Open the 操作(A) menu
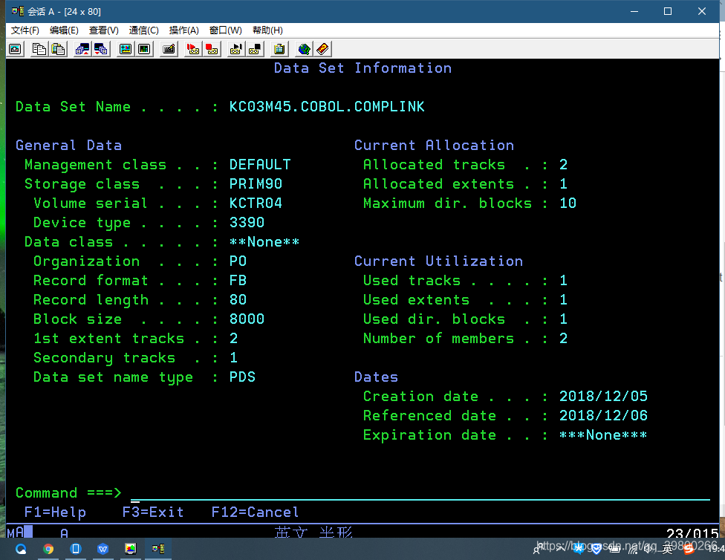The width and height of the screenshot is (725, 560). point(183,30)
